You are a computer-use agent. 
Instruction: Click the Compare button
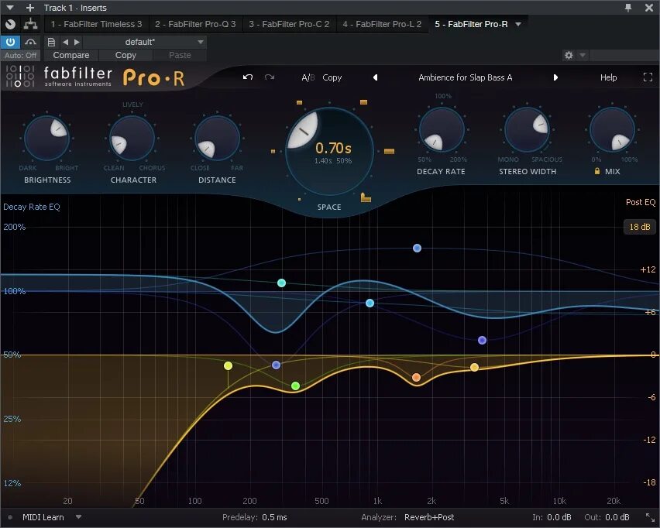coord(70,55)
